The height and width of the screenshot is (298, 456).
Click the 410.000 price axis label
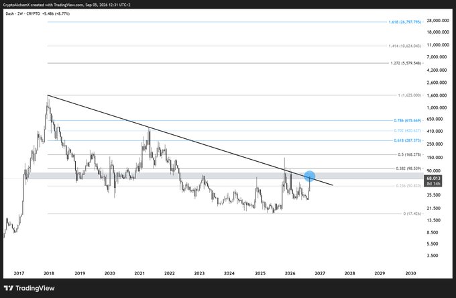[x=435, y=132]
